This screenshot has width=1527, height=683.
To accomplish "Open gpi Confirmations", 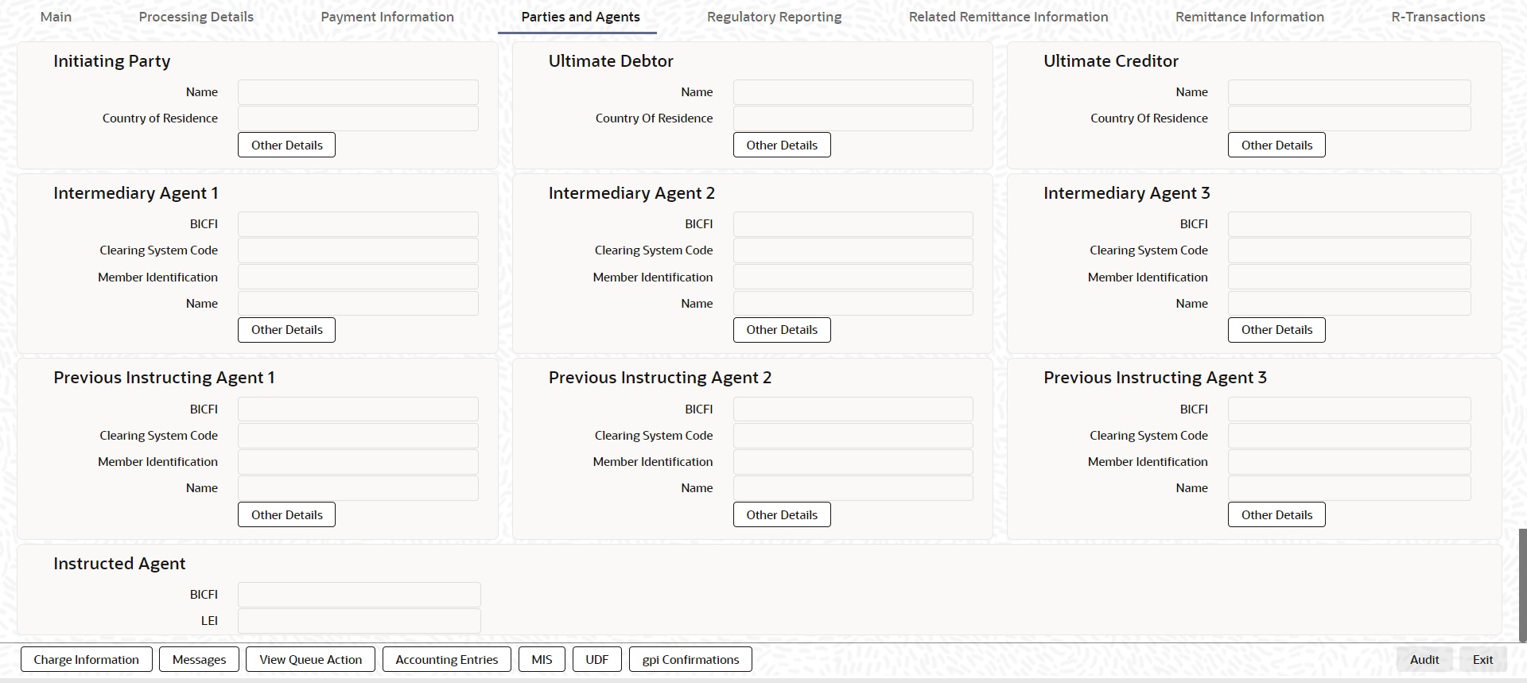I will (690, 659).
